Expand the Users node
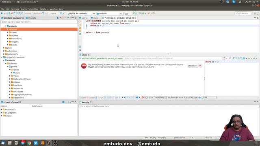Image resolution: width=260 pixels, height=146 pixels. (4, 48)
